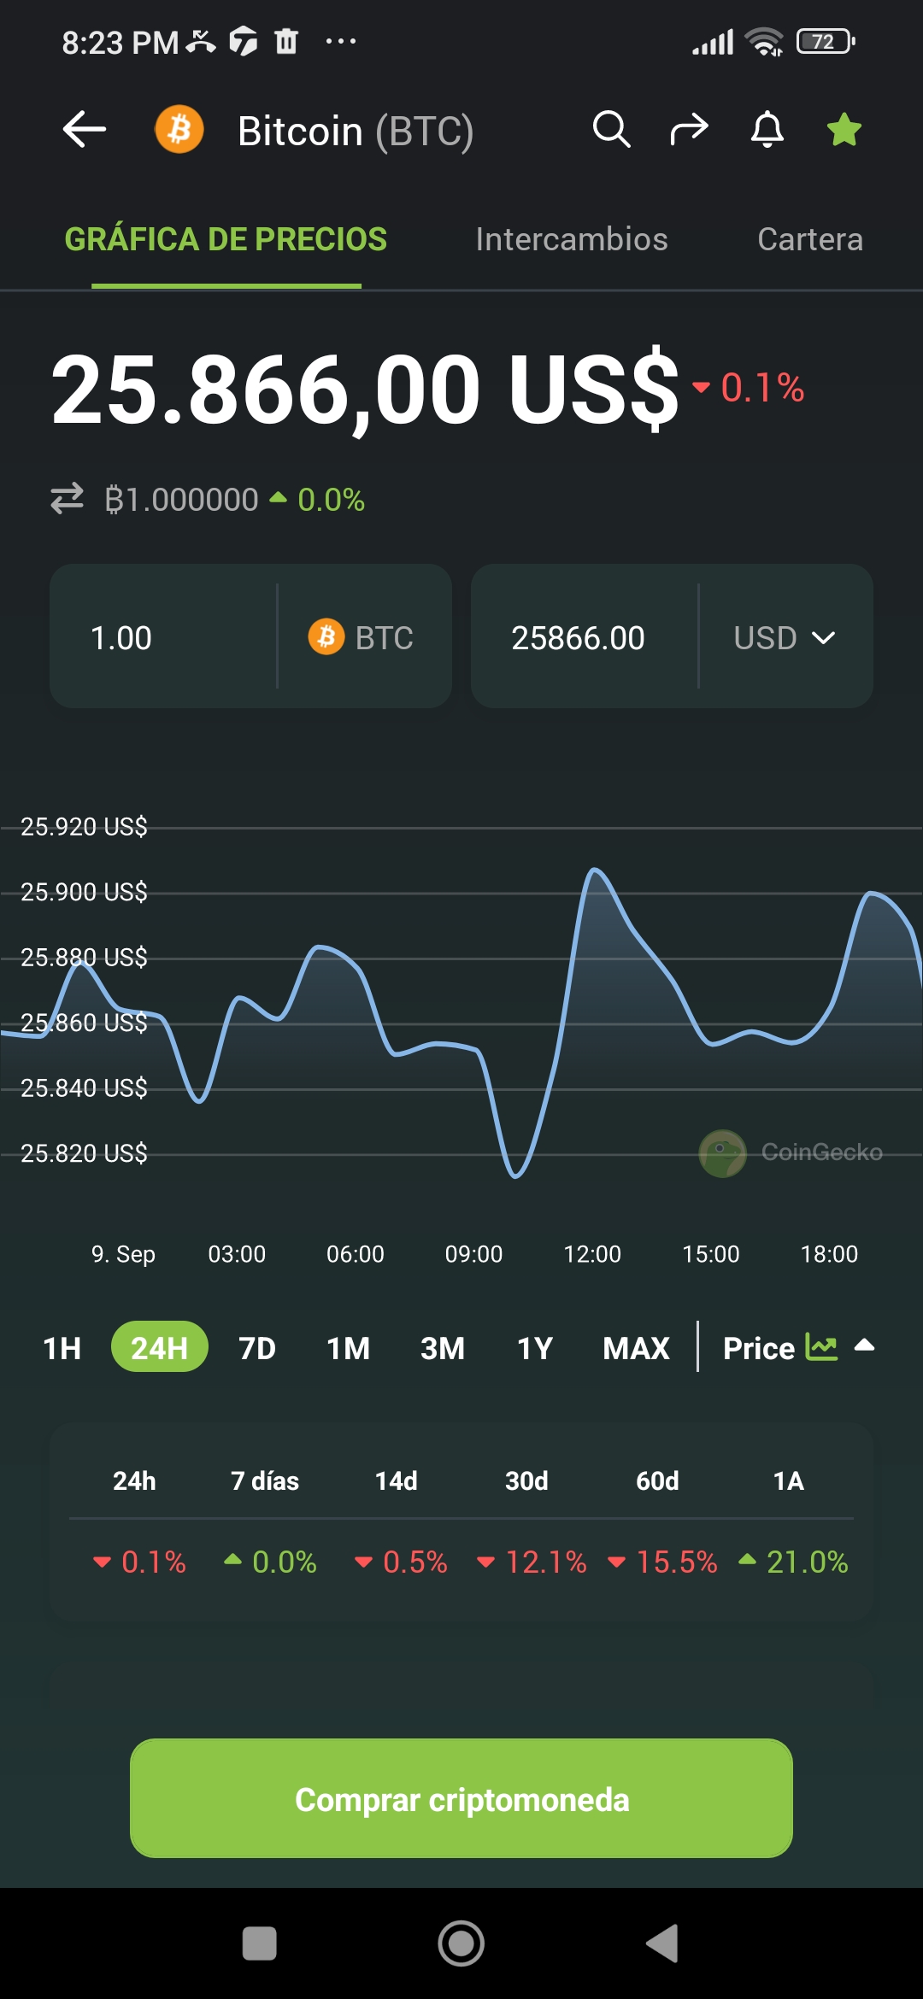Select the 1H chart range
This screenshot has width=923, height=1999.
[x=62, y=1348]
